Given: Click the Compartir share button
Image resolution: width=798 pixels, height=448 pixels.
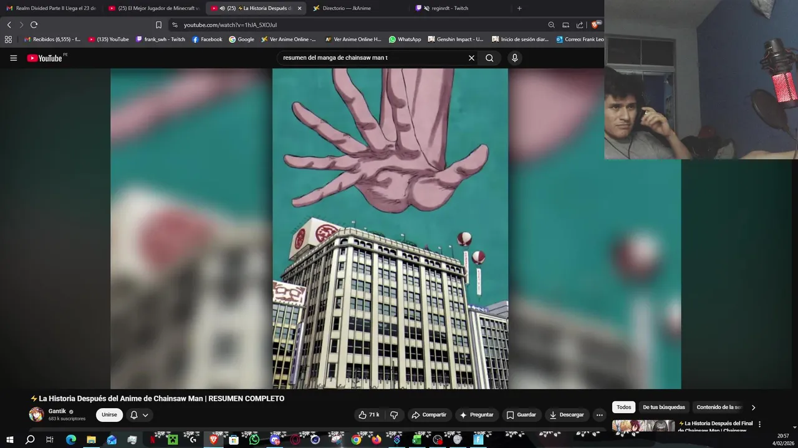Looking at the screenshot, I should tap(428, 415).
